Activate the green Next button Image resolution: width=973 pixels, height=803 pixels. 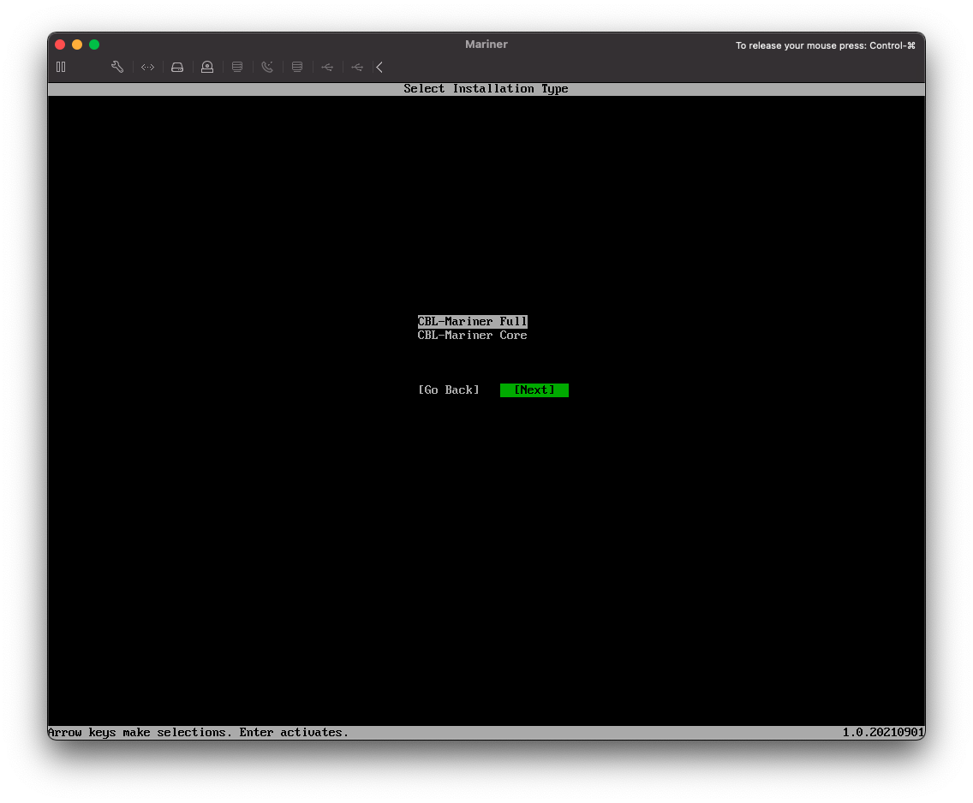pyautogui.click(x=534, y=390)
